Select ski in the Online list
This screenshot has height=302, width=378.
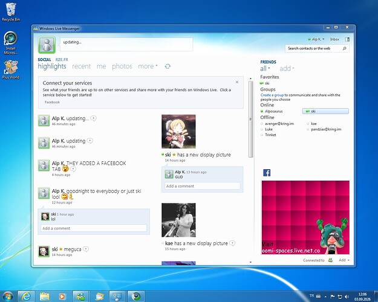click(x=325, y=111)
